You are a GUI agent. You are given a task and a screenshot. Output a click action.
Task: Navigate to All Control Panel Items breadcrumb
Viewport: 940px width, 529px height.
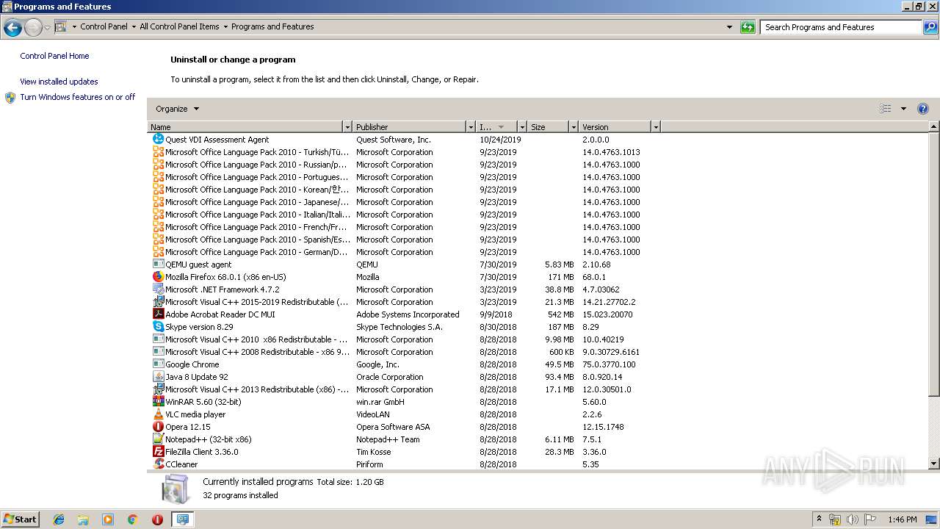coord(179,26)
